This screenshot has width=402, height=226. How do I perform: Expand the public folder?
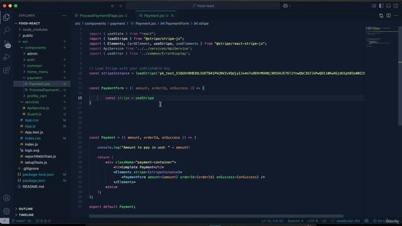pos(28,36)
